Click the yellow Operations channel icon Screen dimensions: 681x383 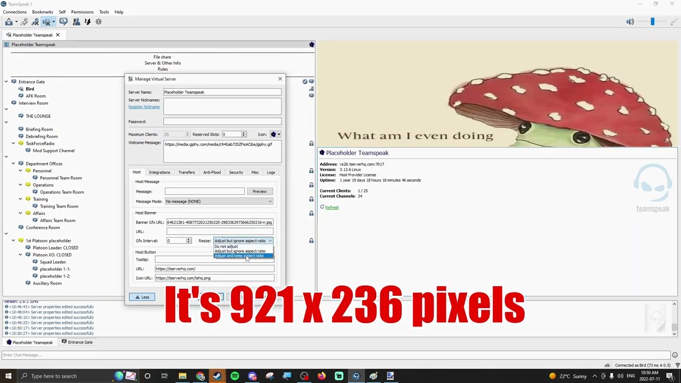28,185
